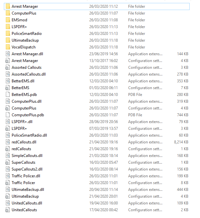200x218 pixels.
Task: Click 'PDB File' type of BetterEMS.pdb
Action: coord(135,95)
